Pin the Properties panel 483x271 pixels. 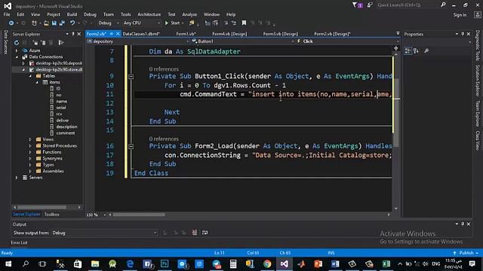point(463,34)
